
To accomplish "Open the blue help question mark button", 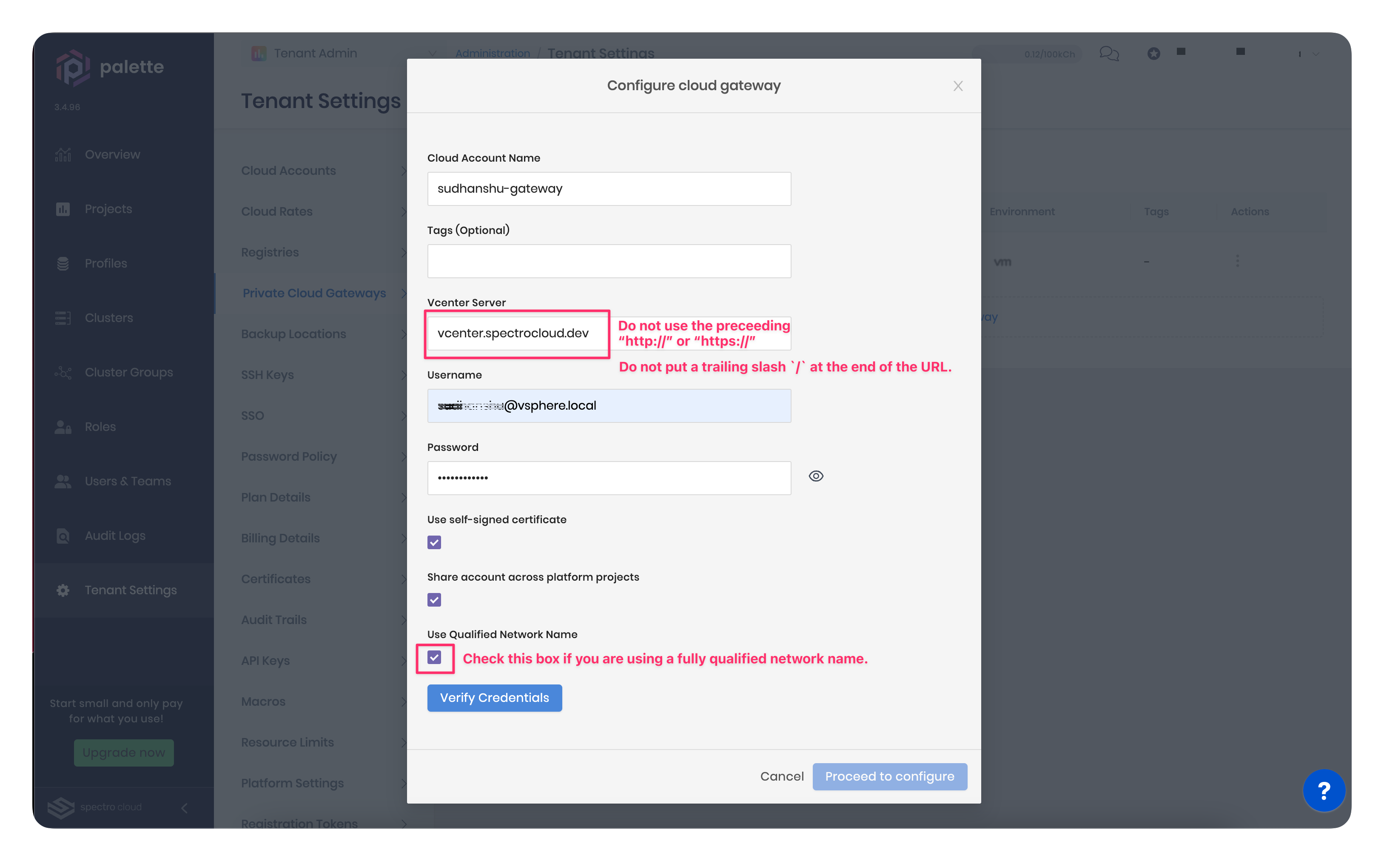I will (x=1324, y=790).
